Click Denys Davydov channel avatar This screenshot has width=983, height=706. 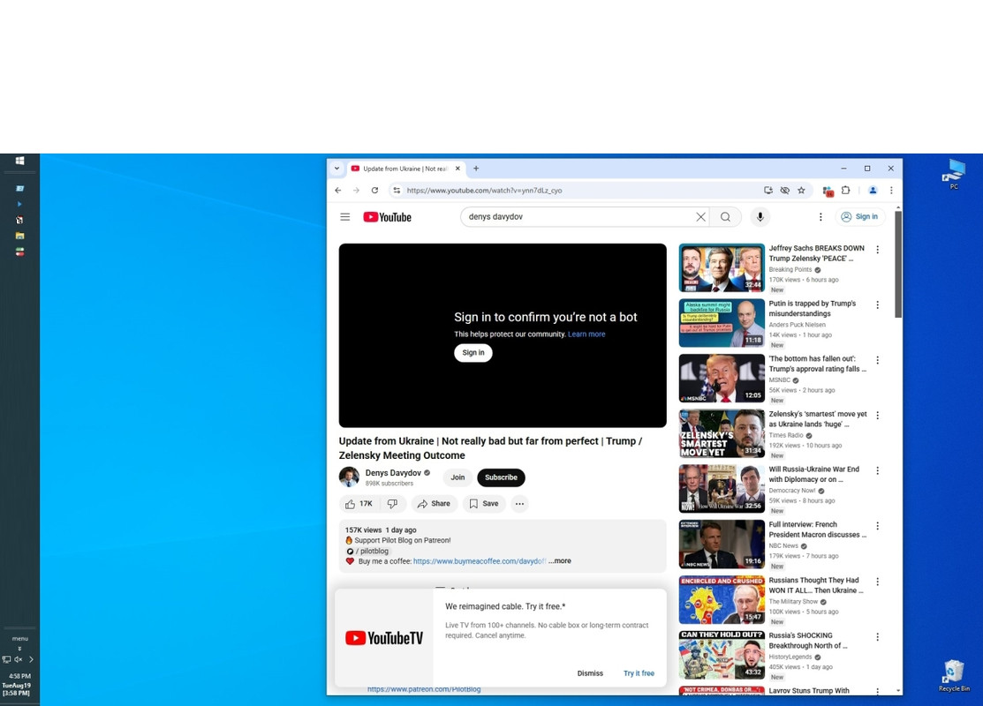pos(349,477)
